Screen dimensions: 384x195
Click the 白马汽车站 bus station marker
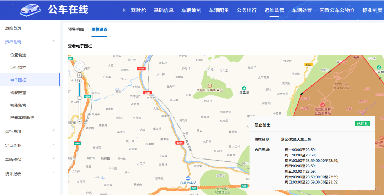point(188,178)
